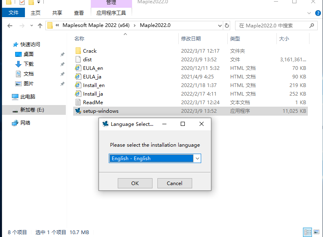The width and height of the screenshot is (323, 237).
Task: Click the properties checkmark quick access icon
Action: 22,2
